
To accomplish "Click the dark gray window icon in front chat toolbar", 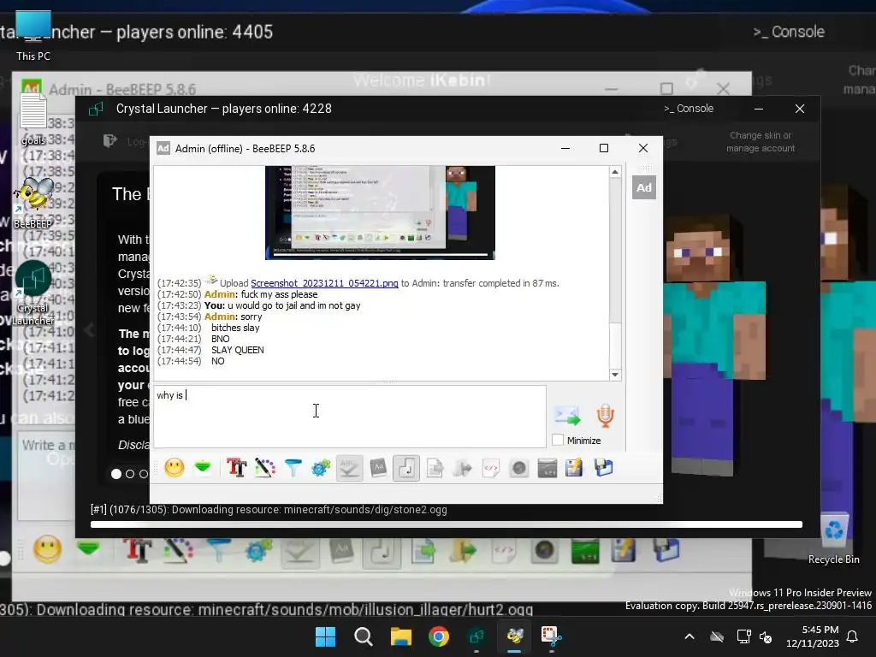I will point(547,468).
